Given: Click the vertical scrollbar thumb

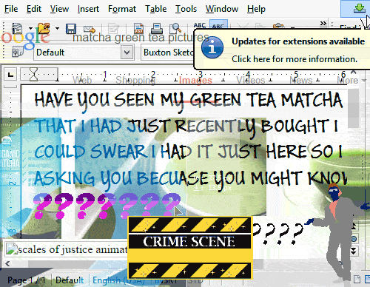Looking at the screenshot, I should coord(354,109).
